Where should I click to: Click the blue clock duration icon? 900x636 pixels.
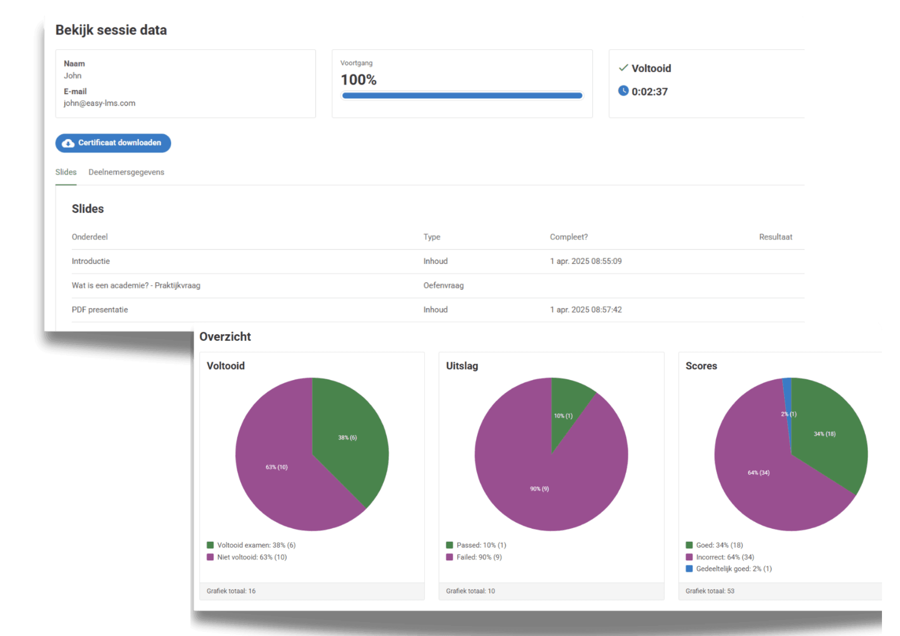point(623,91)
